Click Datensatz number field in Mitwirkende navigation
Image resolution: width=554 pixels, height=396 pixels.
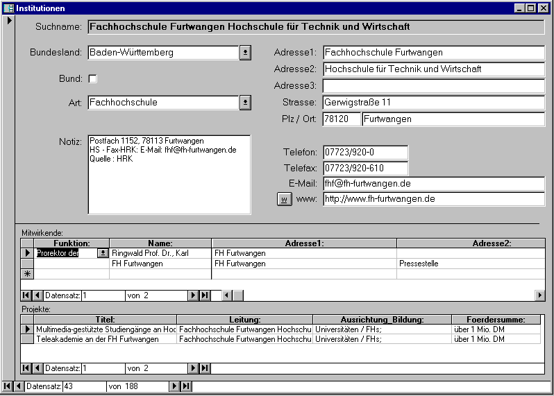click(x=103, y=295)
